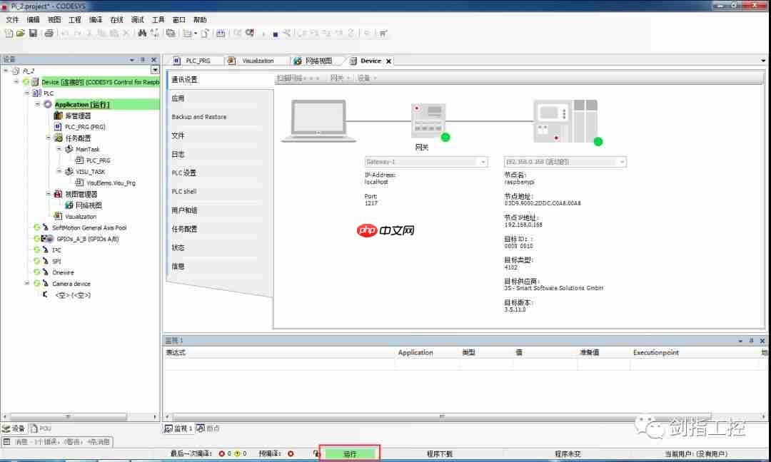Viewport: 771px width, 462px height.
Task: Open the 在线 menu
Action: (116, 19)
